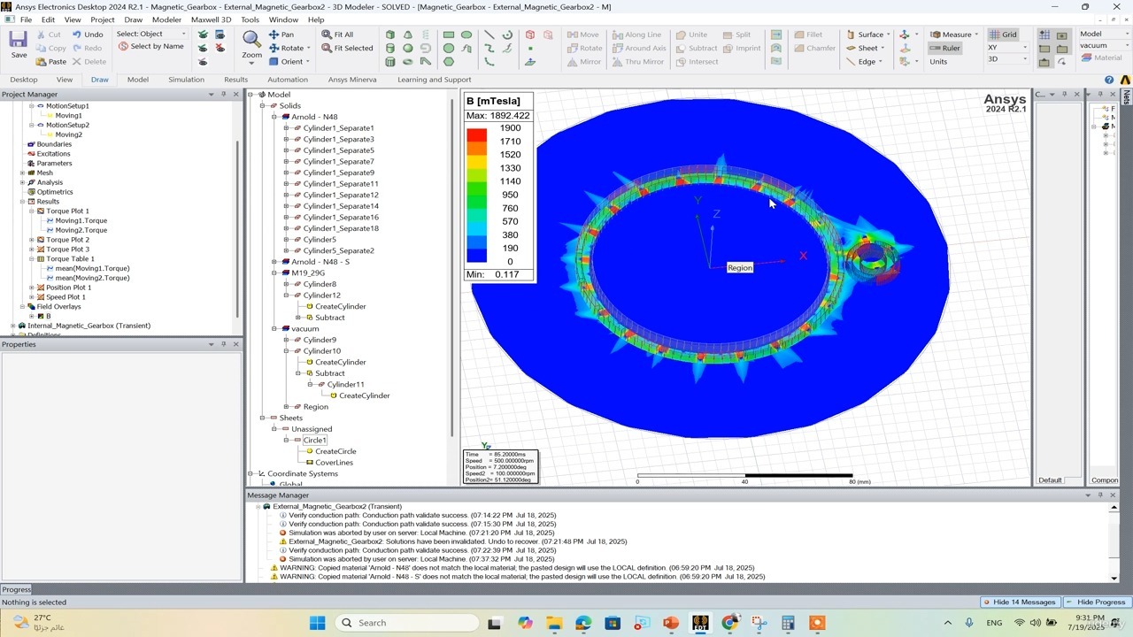Open the Maxwell 3D menu
This screenshot has width=1133, height=637.
coord(211,19)
